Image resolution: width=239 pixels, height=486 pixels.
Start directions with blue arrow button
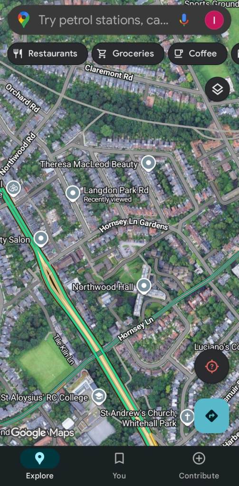[212, 416]
